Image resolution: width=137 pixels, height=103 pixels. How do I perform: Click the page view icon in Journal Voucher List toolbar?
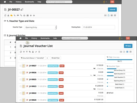pos(124,52)
